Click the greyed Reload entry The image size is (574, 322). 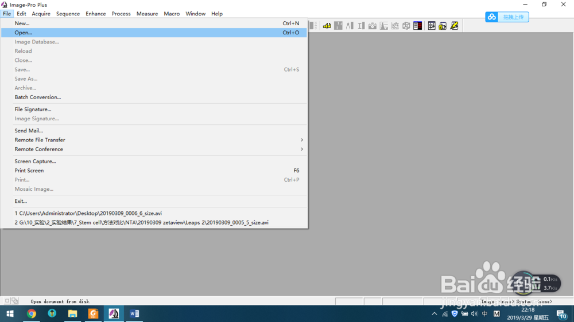(x=154, y=51)
